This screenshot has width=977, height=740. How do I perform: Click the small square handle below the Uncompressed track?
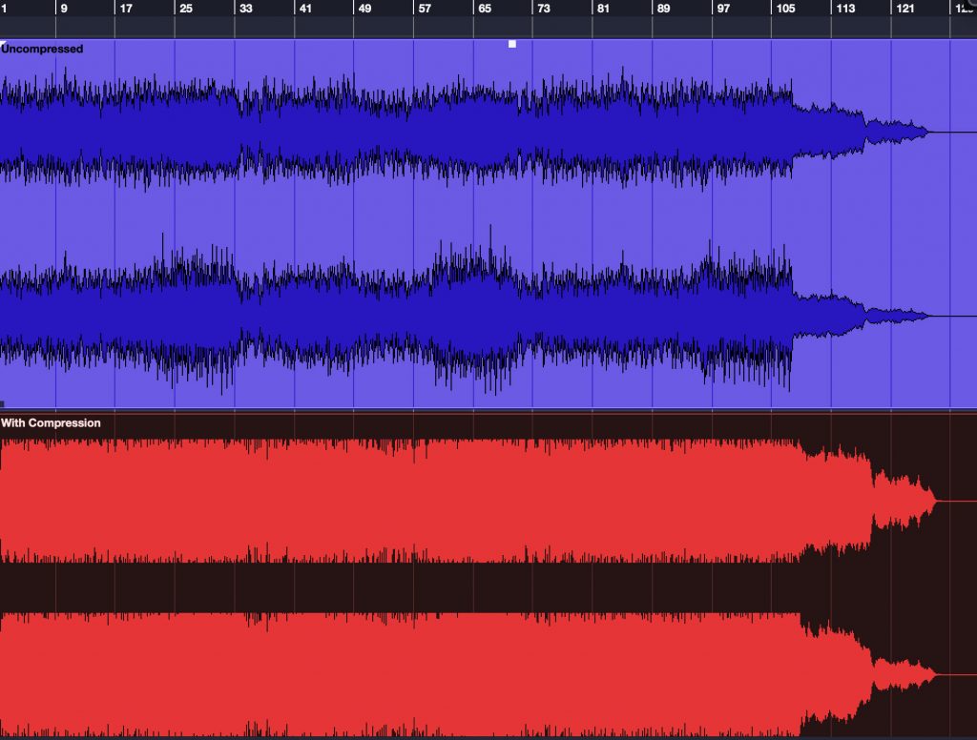pos(4,404)
